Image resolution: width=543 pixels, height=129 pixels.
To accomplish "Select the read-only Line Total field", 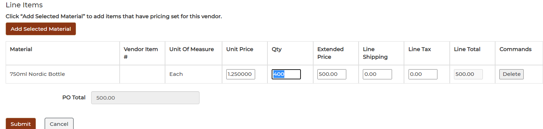I will point(468,74).
